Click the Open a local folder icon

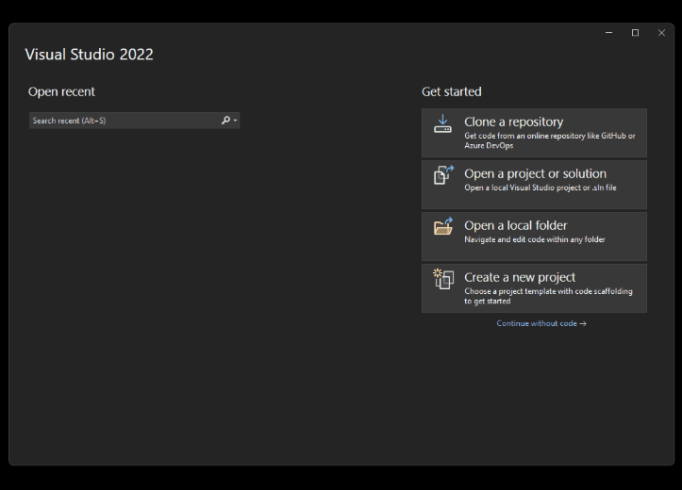coord(443,226)
